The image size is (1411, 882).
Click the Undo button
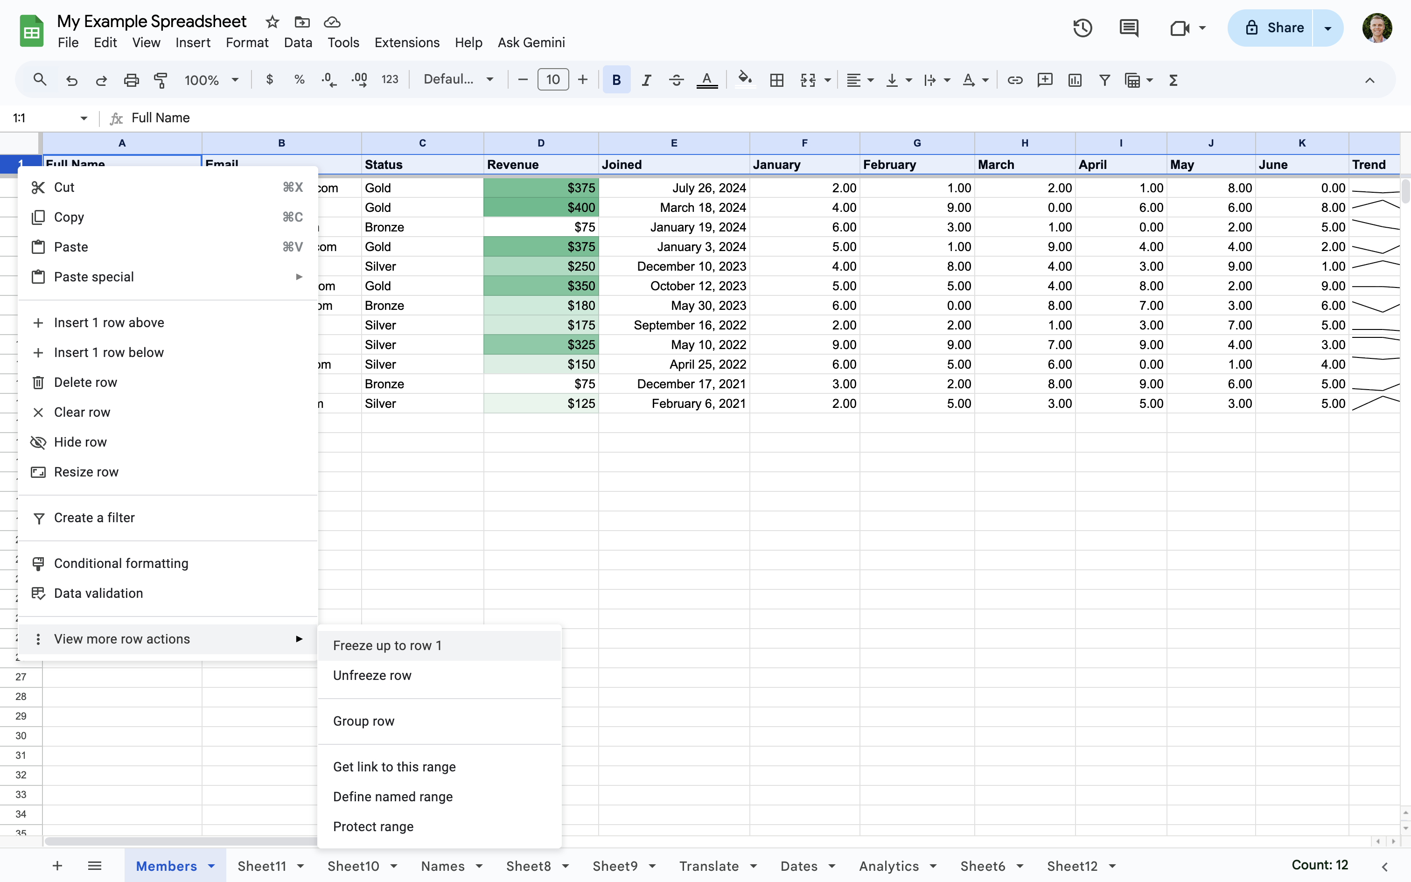[72, 80]
